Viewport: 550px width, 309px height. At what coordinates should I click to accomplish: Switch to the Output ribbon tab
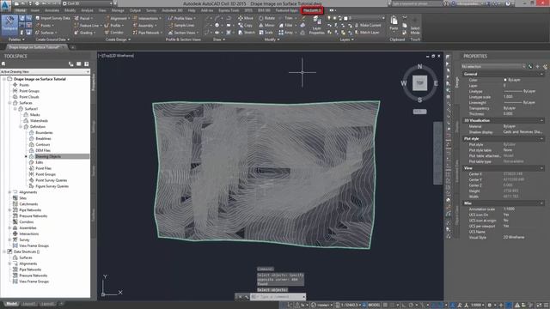(135, 10)
